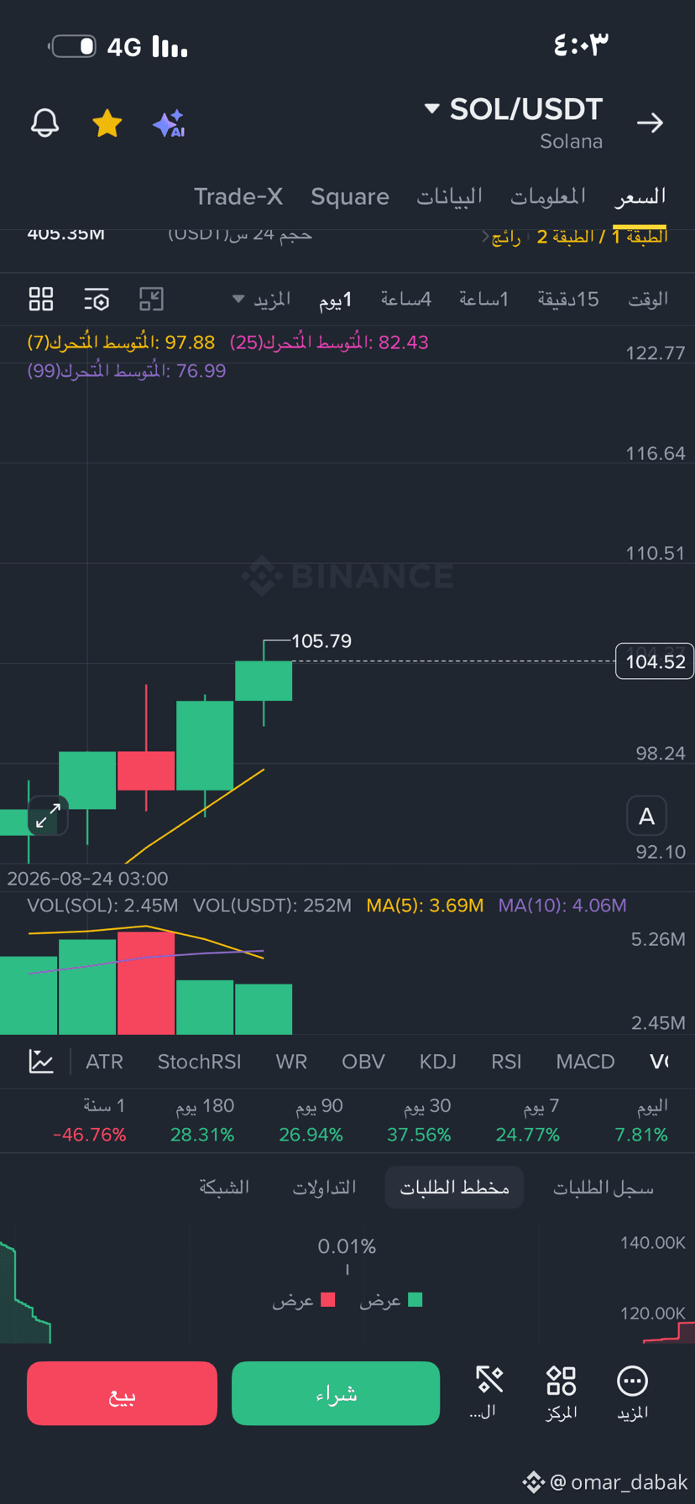This screenshot has height=1504, width=695.
Task: Tap the المتوسط المتحرك(25) 82.43 label
Action: 329,342
